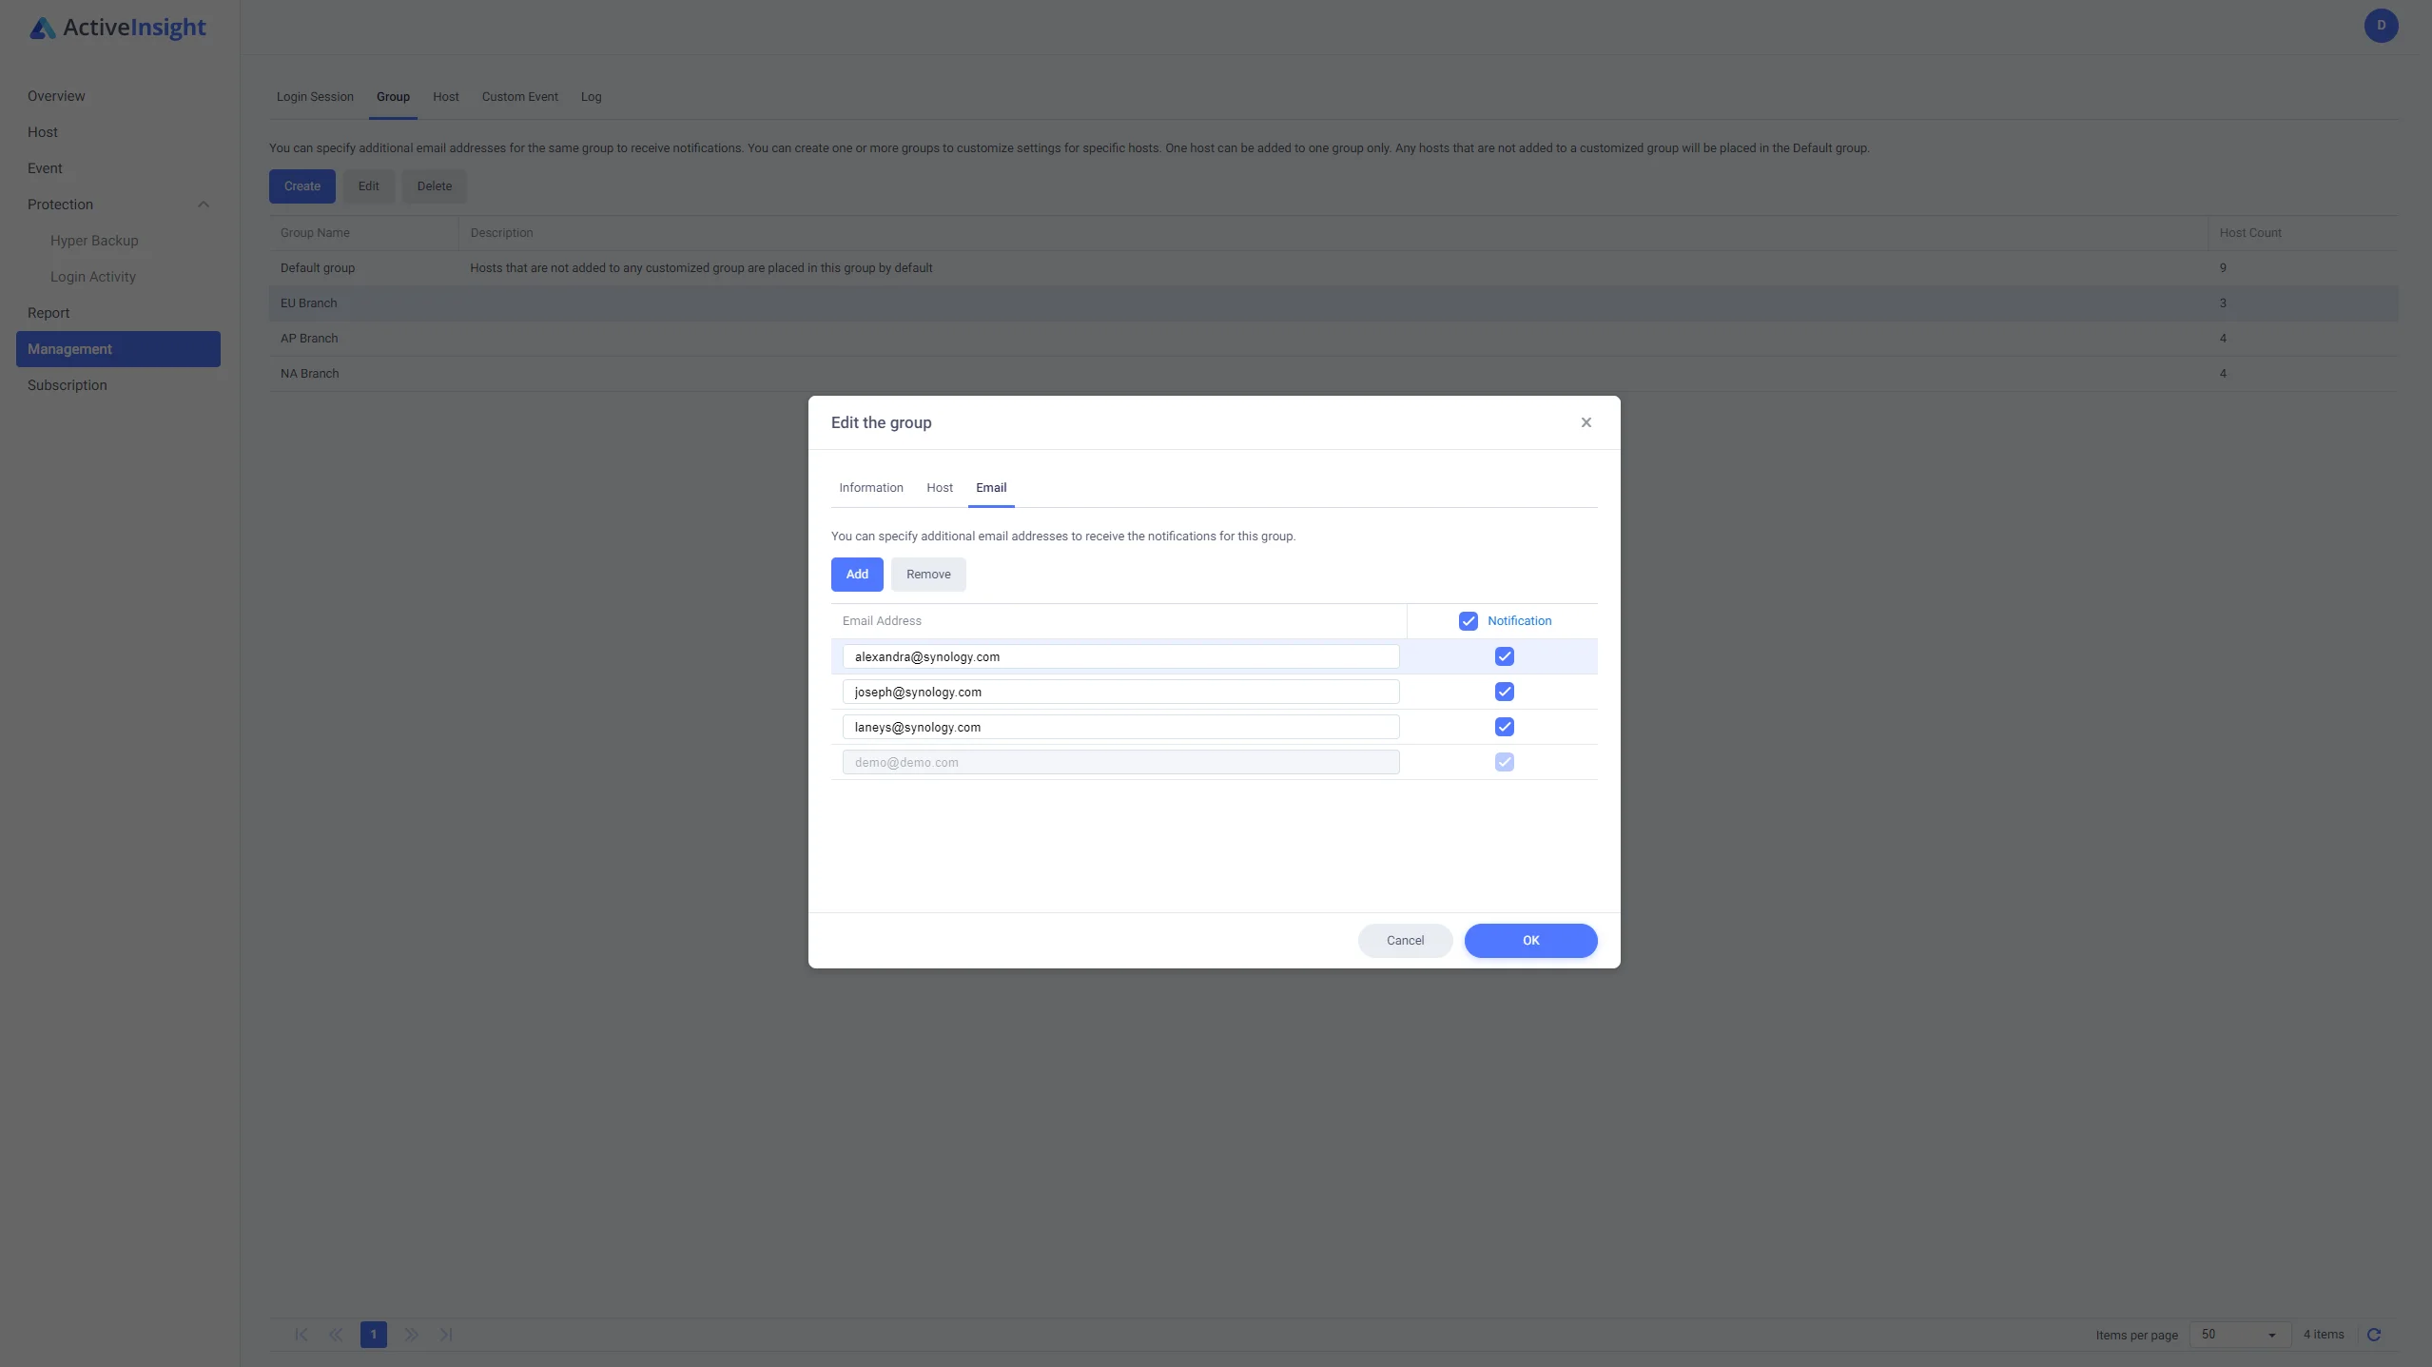Uncheck notification for joseph@synology.com
The height and width of the screenshot is (1367, 2432).
coord(1504,692)
